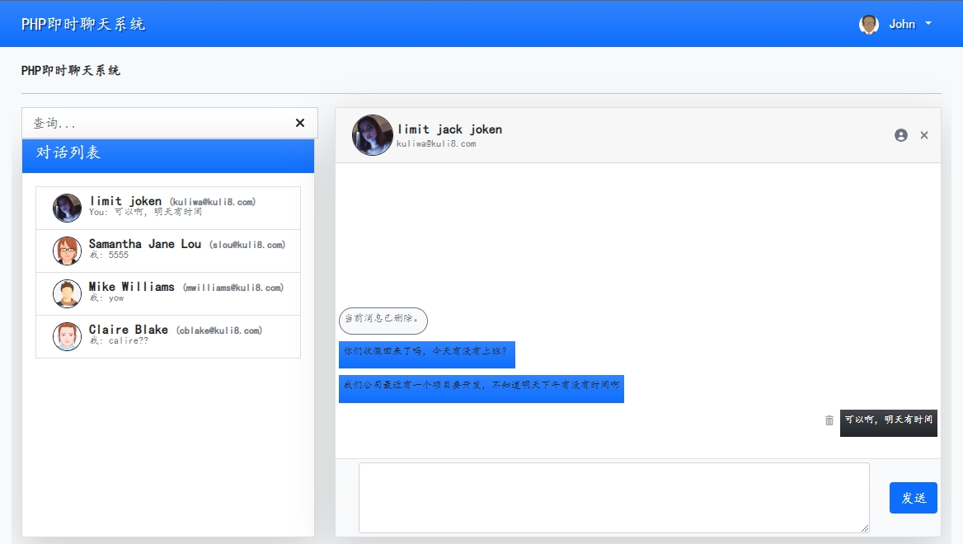The image size is (963, 544).
Task: Click Samantha Jane Lou's avatar in the list
Action: coord(67,251)
